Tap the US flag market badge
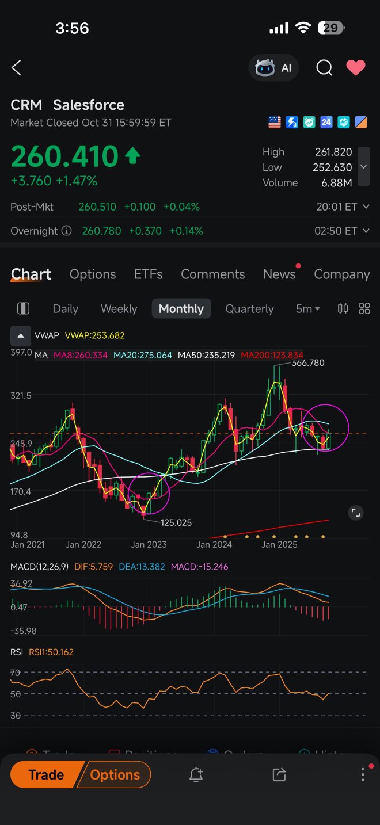 (x=275, y=122)
